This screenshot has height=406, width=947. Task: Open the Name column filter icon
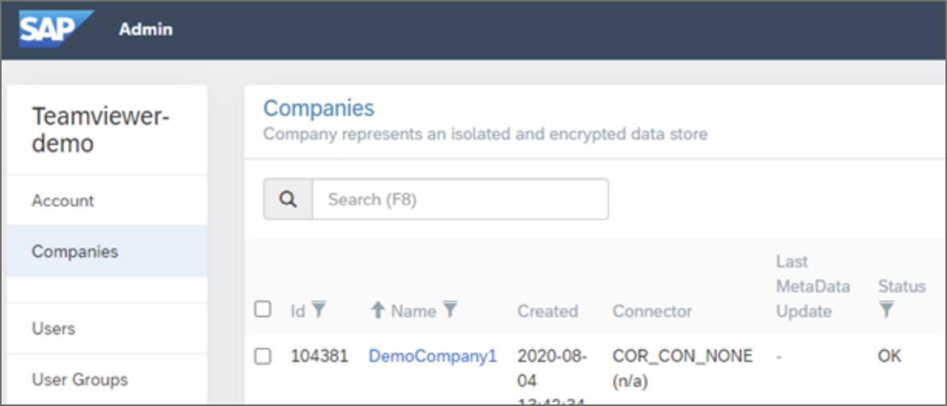click(x=450, y=310)
